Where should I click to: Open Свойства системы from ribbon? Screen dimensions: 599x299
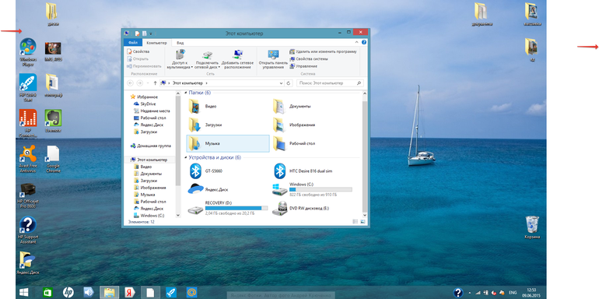point(309,59)
